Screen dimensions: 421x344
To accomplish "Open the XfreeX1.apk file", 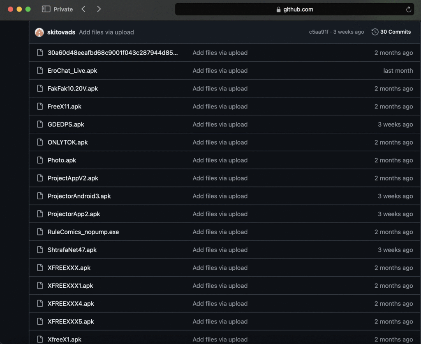I will click(x=65, y=339).
